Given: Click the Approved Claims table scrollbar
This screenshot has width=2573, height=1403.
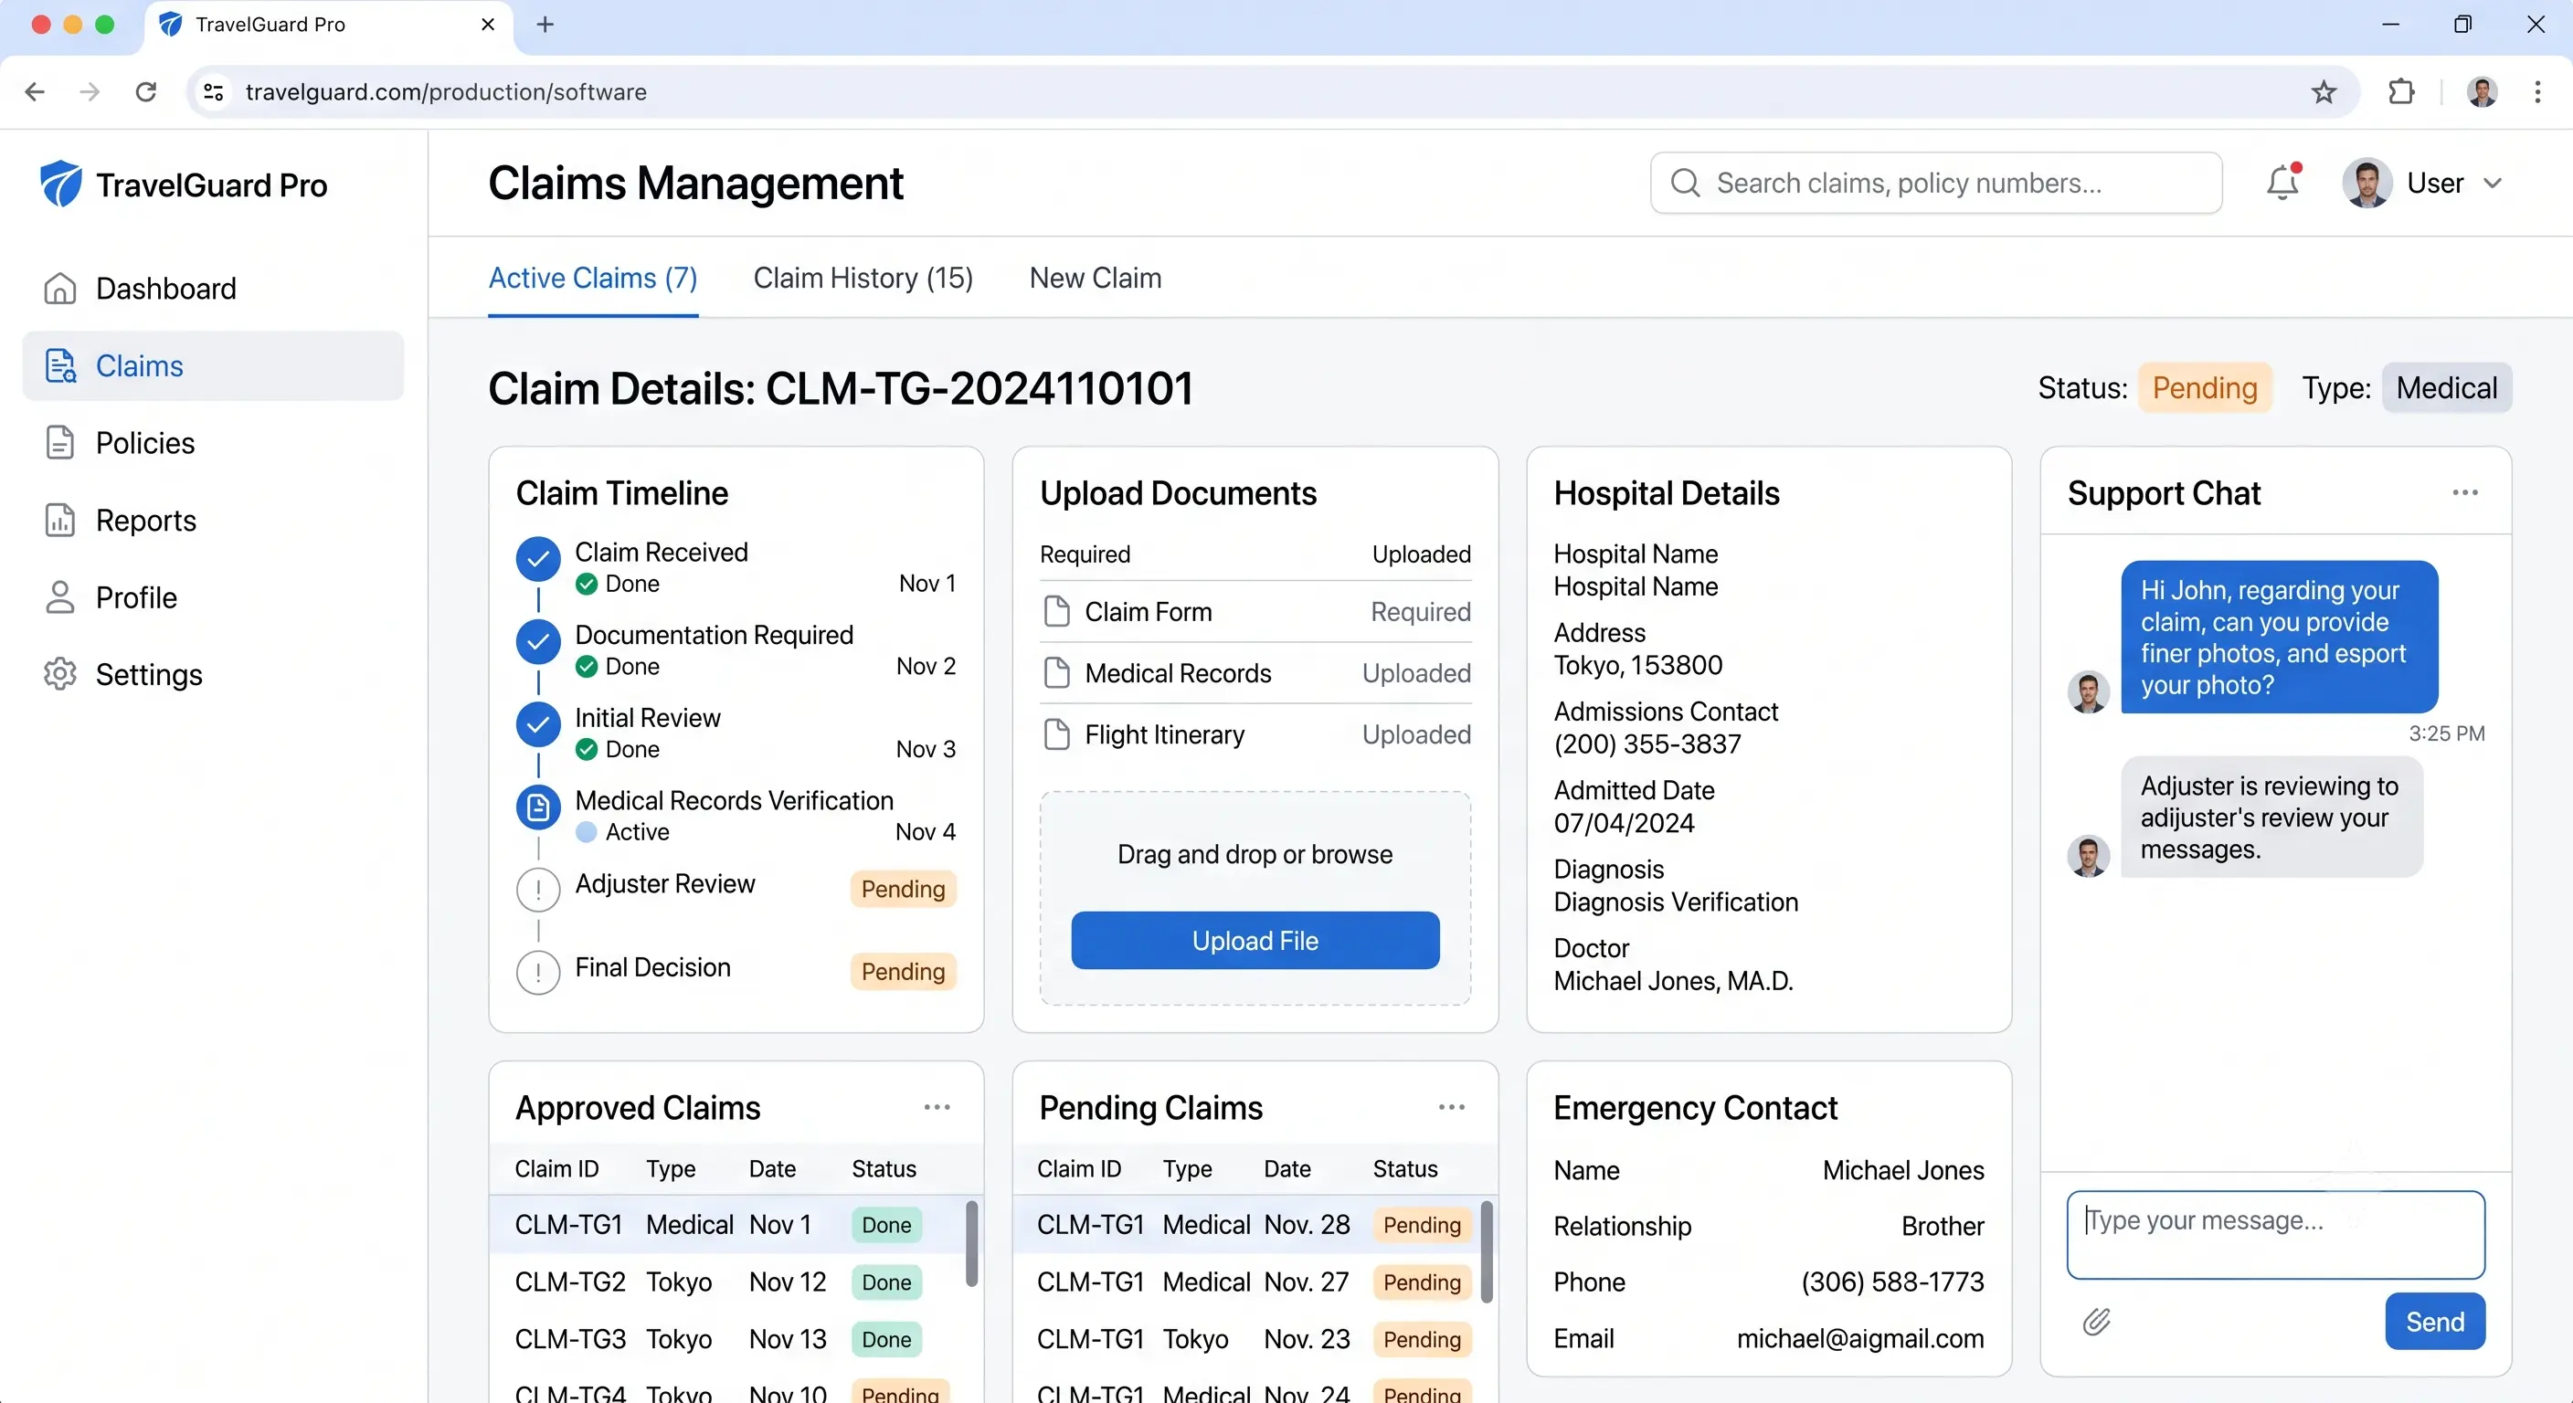Looking at the screenshot, I should click(971, 1243).
